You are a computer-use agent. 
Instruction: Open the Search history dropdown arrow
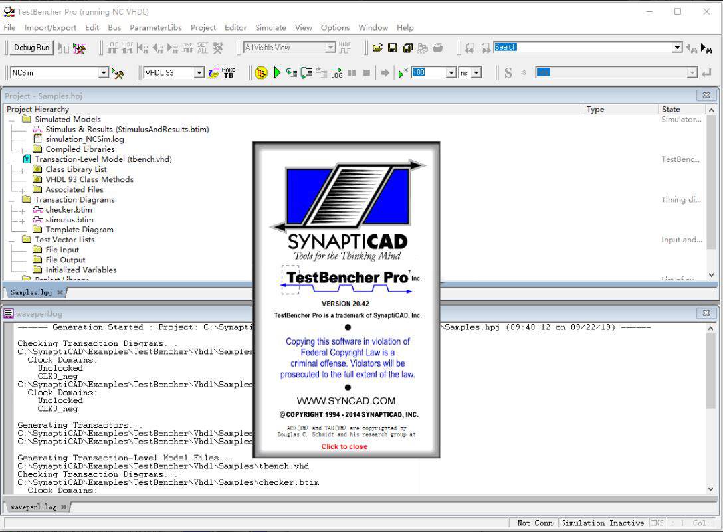[677, 47]
